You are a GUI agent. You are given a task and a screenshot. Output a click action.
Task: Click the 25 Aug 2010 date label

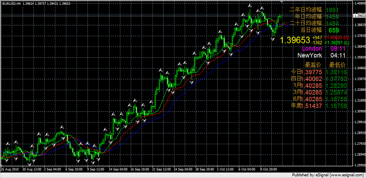[10, 170]
